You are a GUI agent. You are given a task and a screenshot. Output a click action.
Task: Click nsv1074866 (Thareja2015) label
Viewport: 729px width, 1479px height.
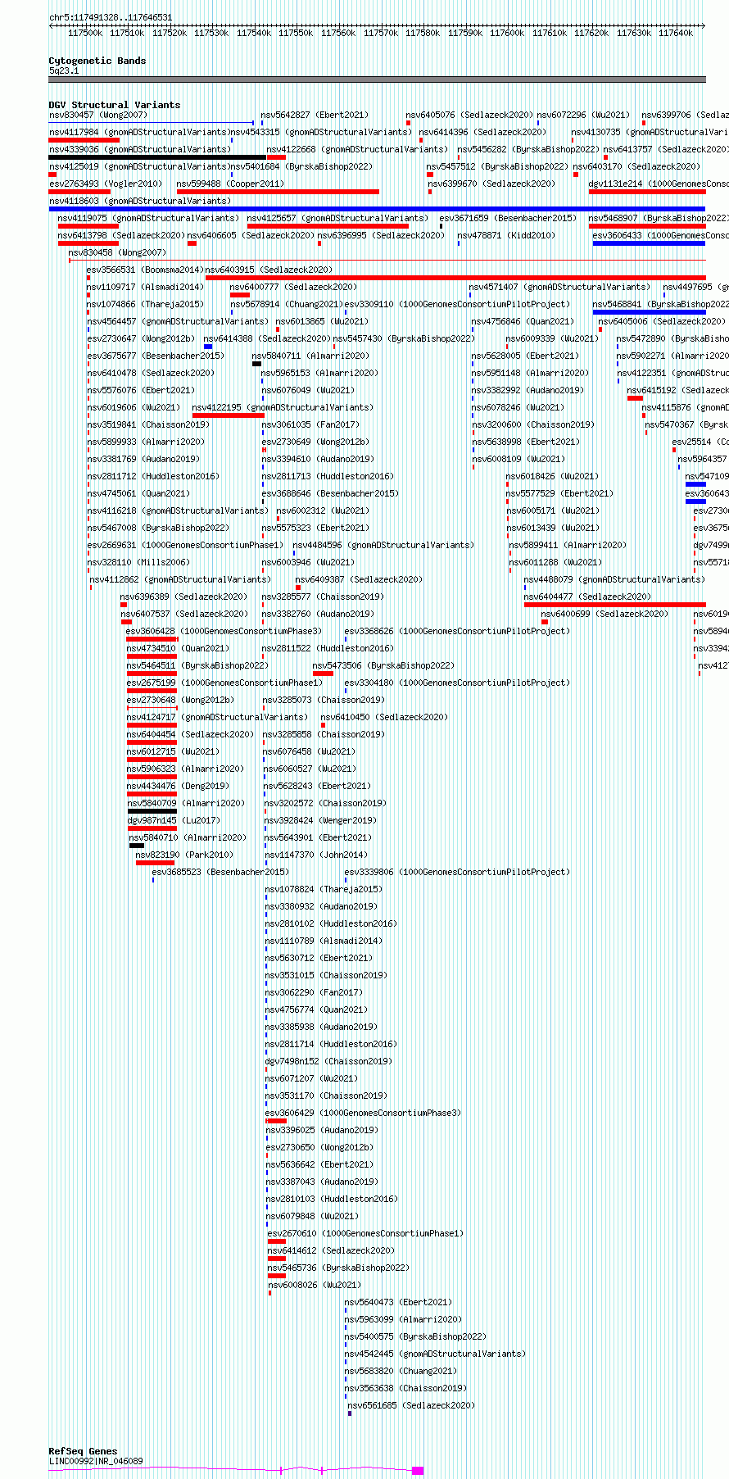click(x=146, y=304)
